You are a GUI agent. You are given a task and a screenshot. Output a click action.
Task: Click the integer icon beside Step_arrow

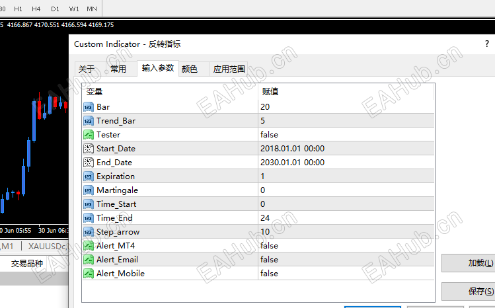[89, 232]
